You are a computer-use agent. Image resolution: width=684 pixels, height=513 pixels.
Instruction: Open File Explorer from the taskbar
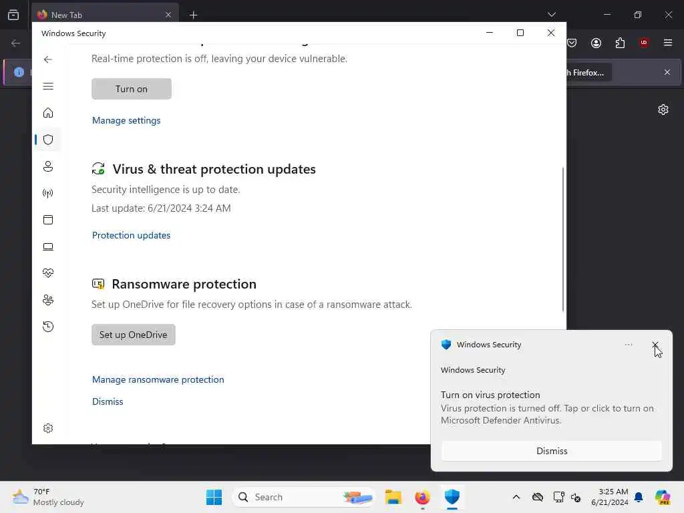click(393, 497)
